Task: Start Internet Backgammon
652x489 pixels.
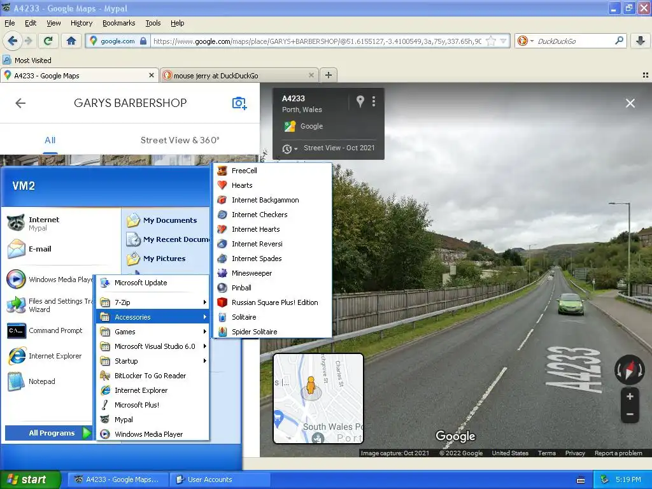Action: tap(273, 200)
